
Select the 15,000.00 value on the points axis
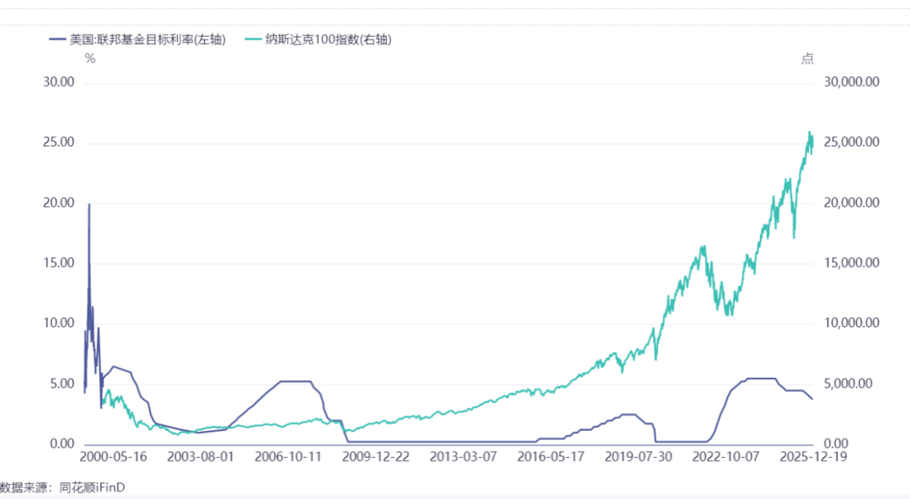[852, 263]
